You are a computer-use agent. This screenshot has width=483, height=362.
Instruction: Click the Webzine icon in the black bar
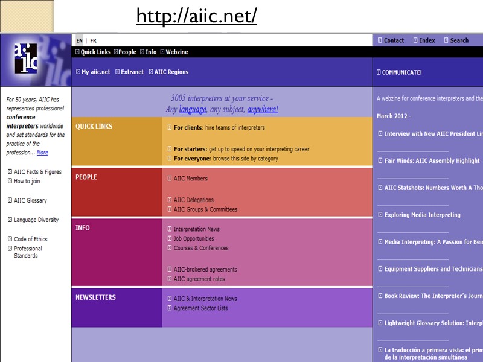[x=162, y=52]
